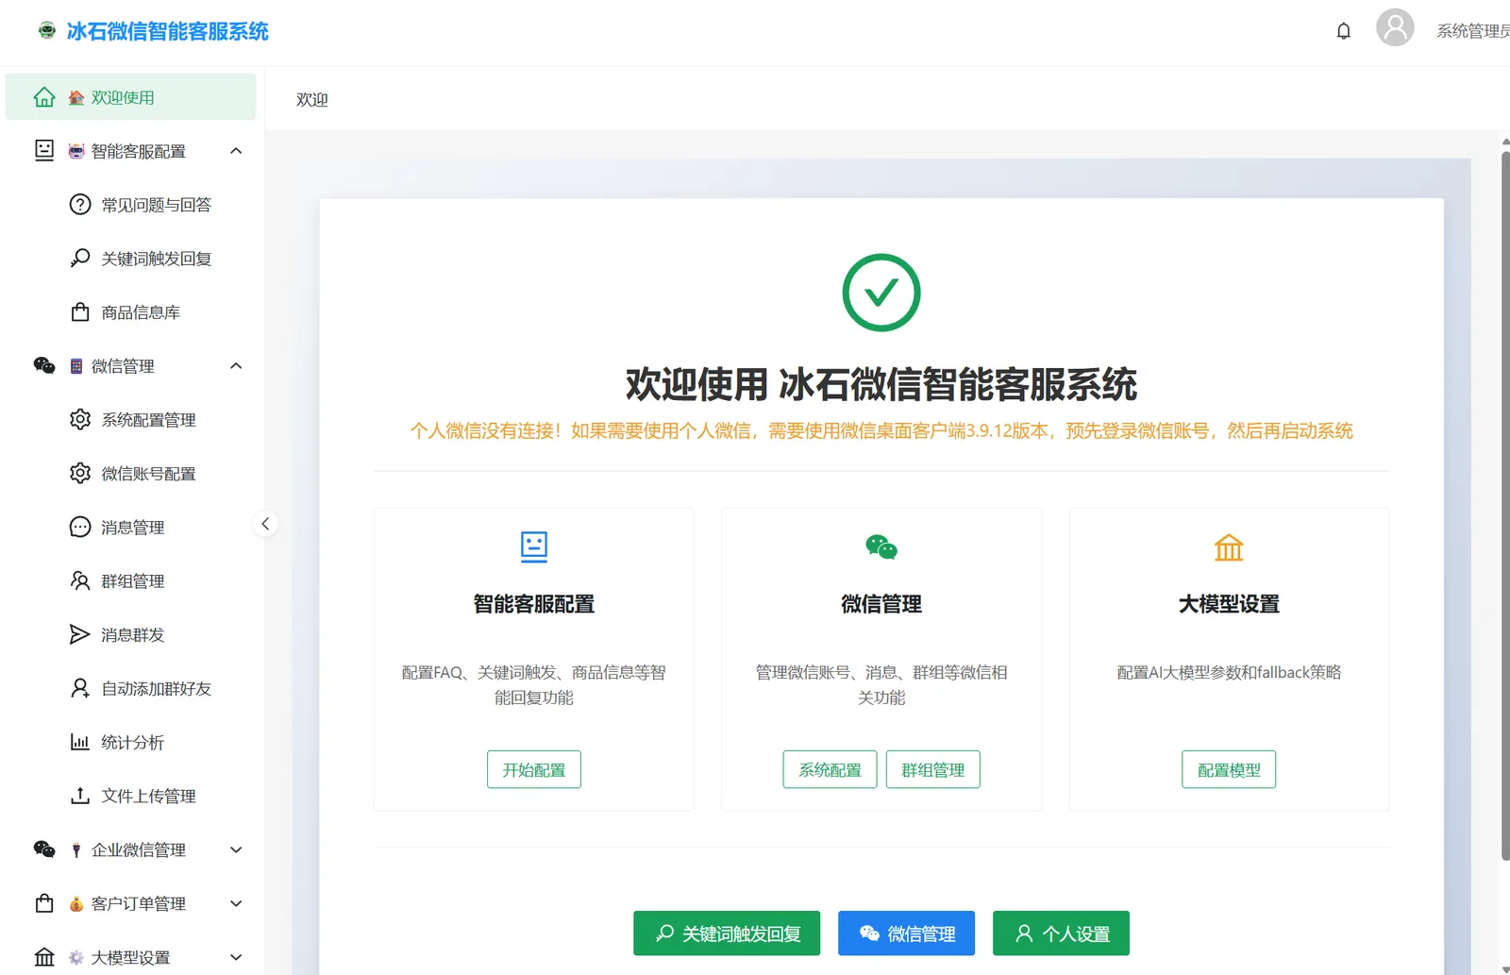
Task: Expand the 客户订单管理 sidebar group chevron
Action: point(236,904)
